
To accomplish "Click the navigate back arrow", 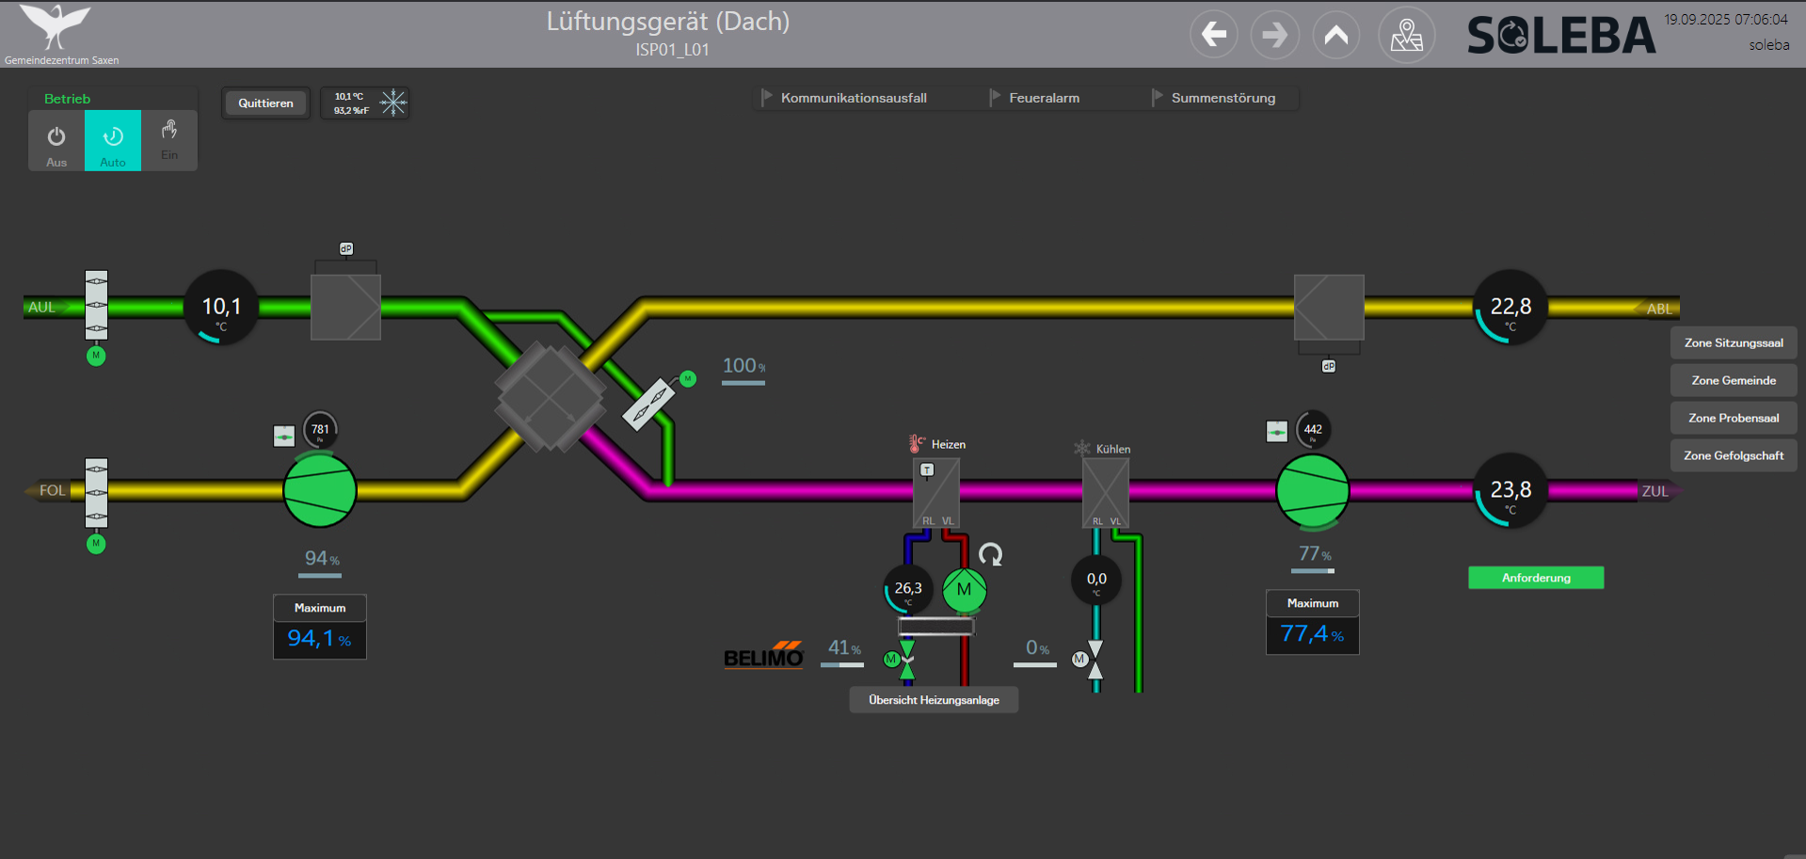I will pos(1213,34).
